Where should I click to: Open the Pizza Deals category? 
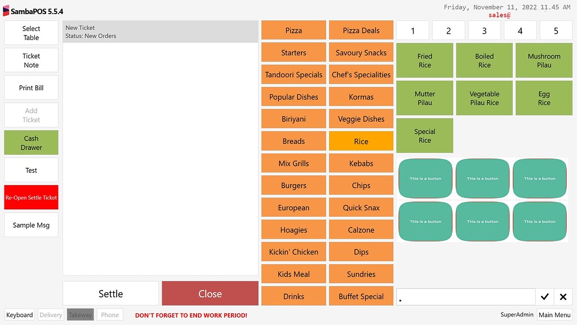pyautogui.click(x=361, y=30)
